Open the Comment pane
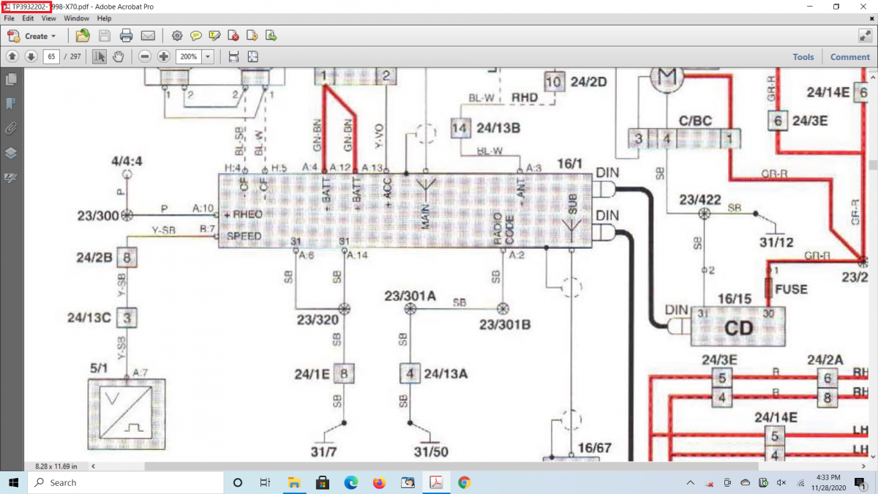The height and width of the screenshot is (494, 878). (x=849, y=57)
